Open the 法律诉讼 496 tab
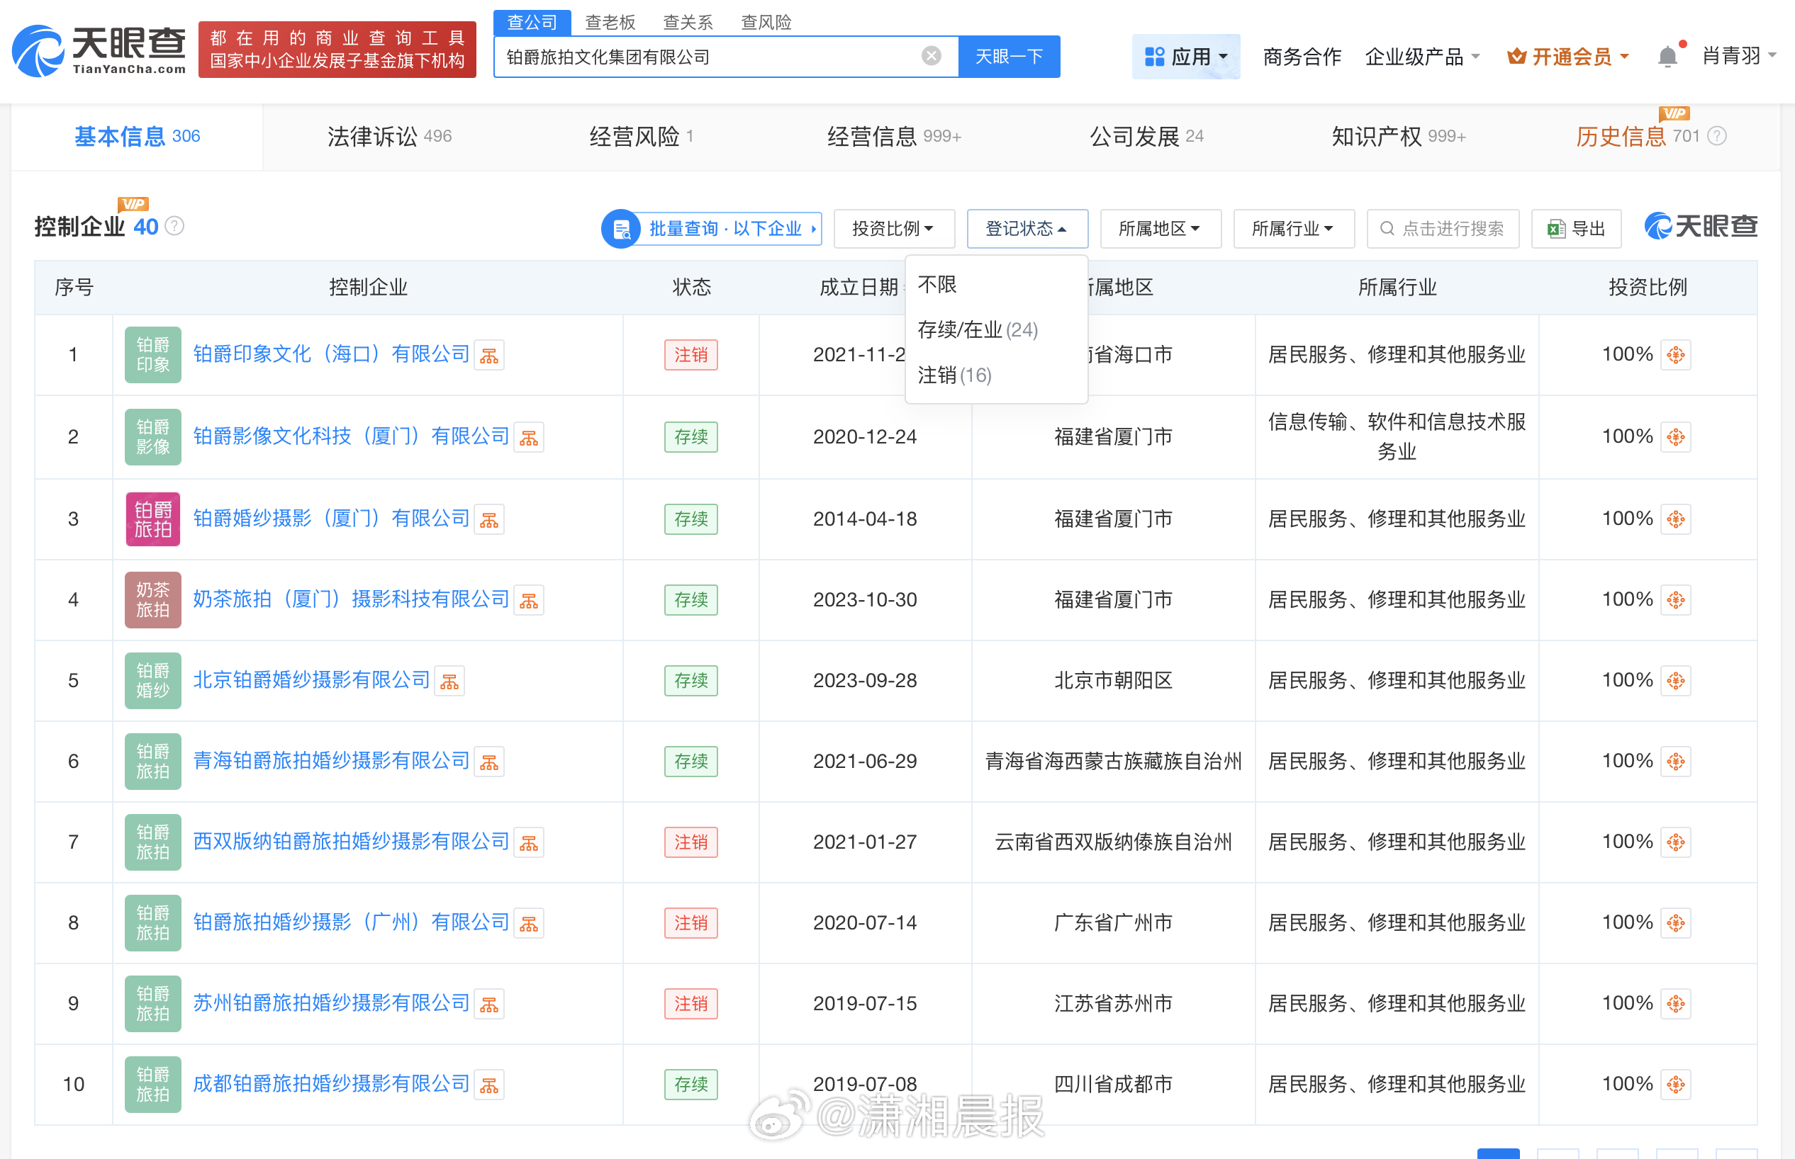The image size is (1795, 1159). click(389, 137)
